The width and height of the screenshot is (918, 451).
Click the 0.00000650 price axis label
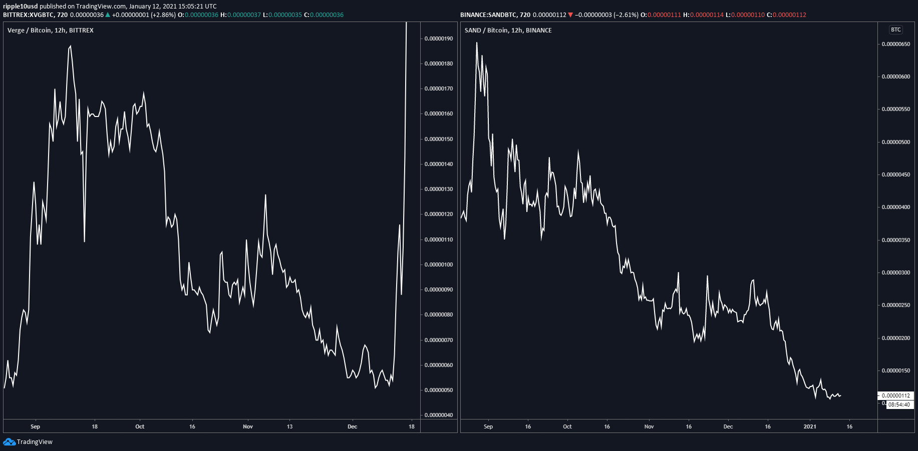pos(896,44)
